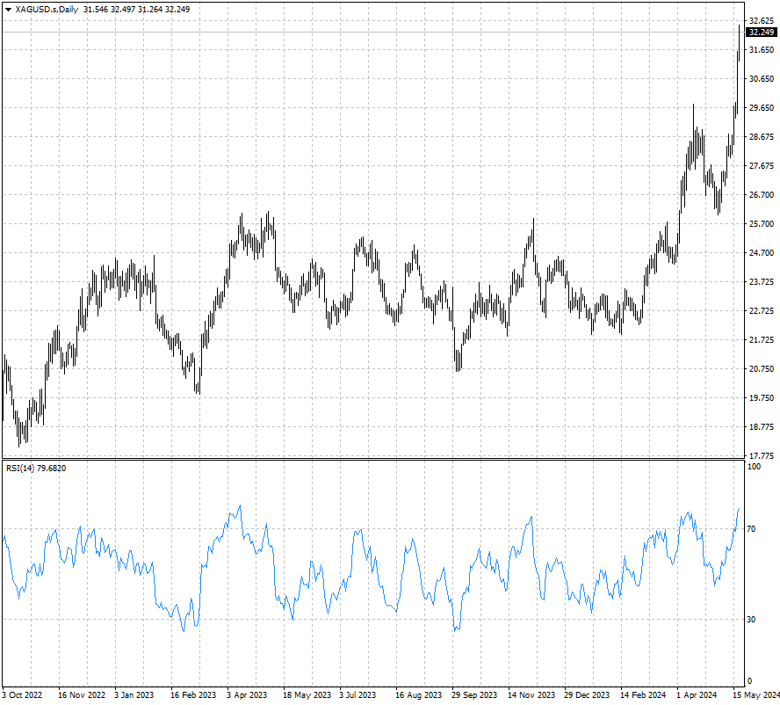
Task: Click RSI scale level 0
Action: 750,681
